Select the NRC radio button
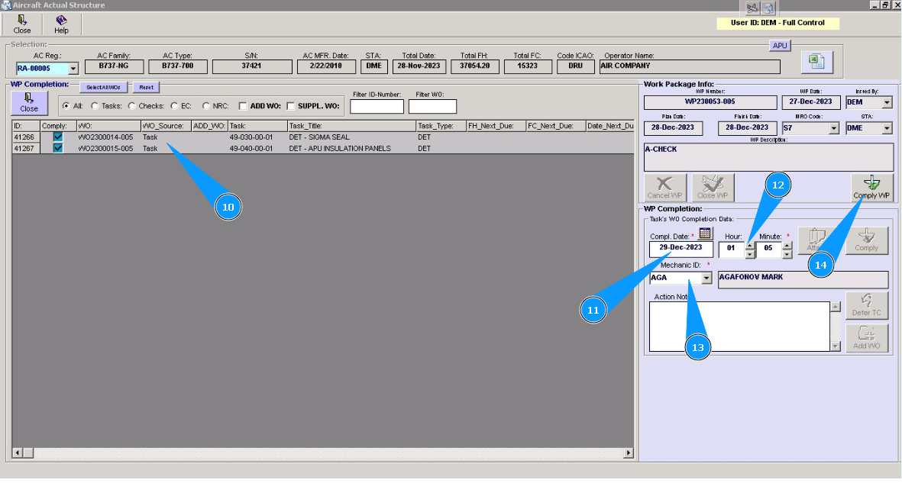Viewport: 902px width, 483px height. tap(205, 106)
